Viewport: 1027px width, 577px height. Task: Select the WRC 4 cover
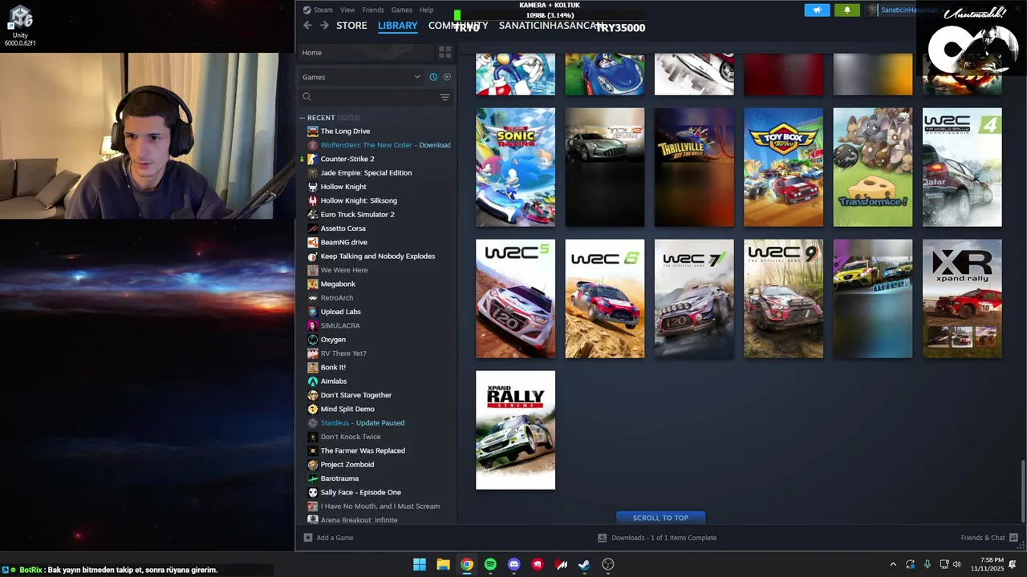[x=962, y=167]
